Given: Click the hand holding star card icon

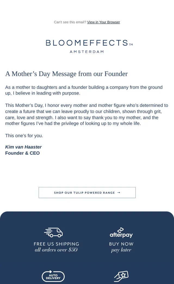Looking at the screenshot, I should click(121, 276).
